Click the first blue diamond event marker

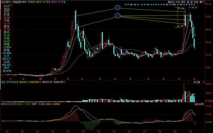(126, 5)
